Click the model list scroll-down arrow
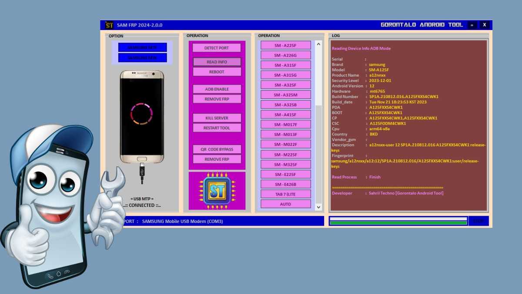The width and height of the screenshot is (522, 294). pos(318,208)
